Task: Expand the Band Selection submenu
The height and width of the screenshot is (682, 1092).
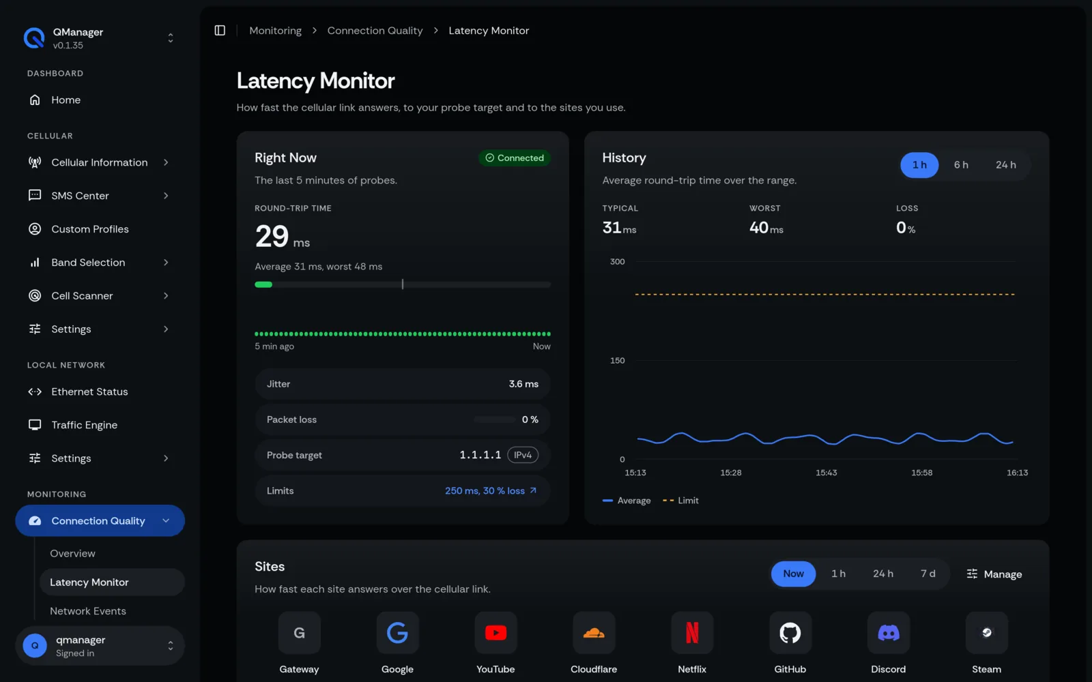Action: click(166, 263)
